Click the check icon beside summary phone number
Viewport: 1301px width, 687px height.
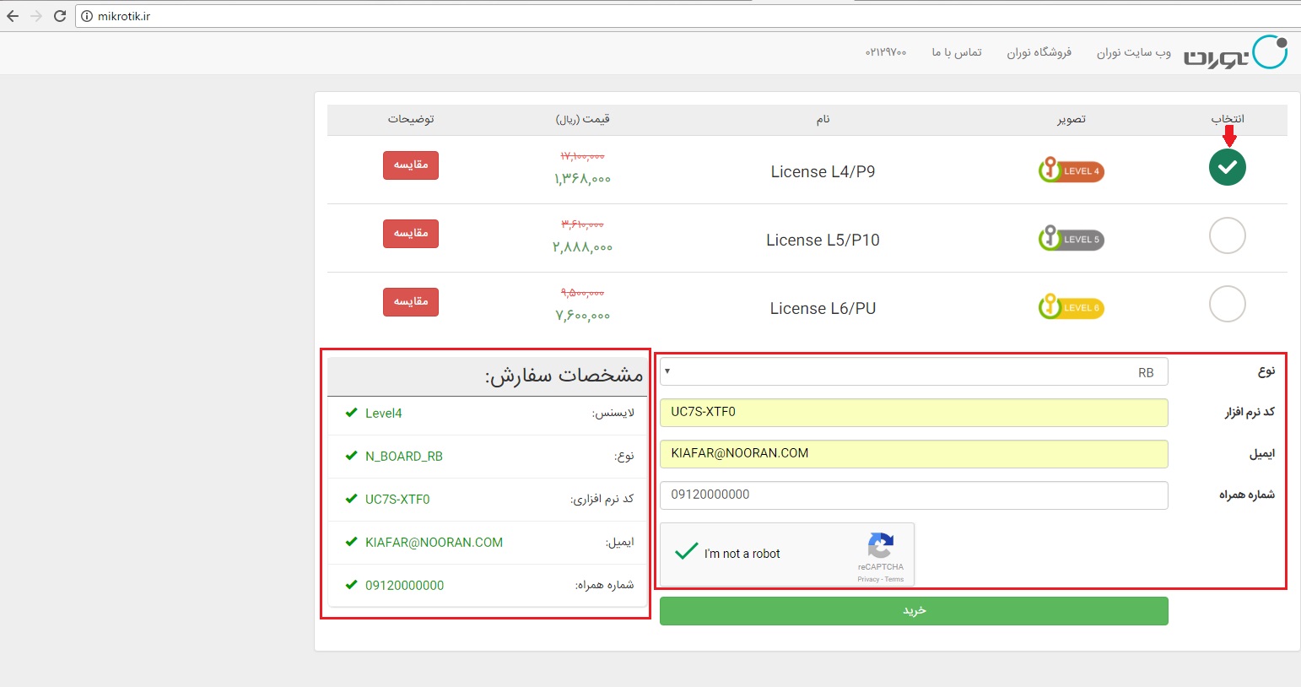point(351,585)
